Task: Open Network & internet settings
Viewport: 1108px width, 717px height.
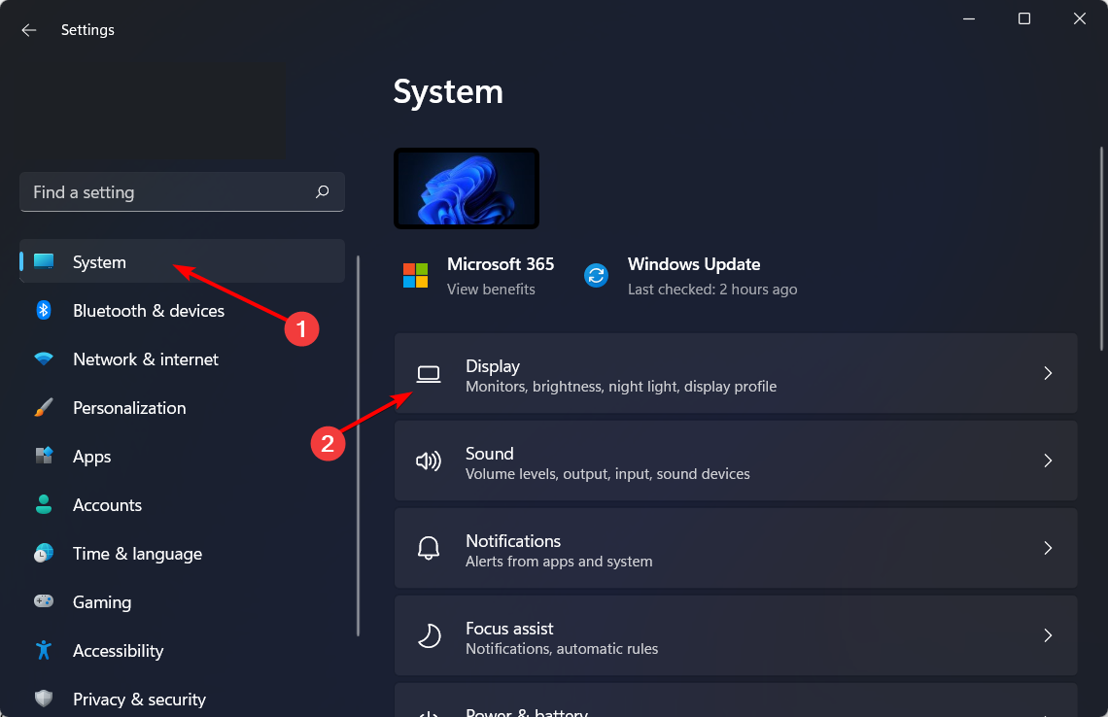Action: pos(183,358)
